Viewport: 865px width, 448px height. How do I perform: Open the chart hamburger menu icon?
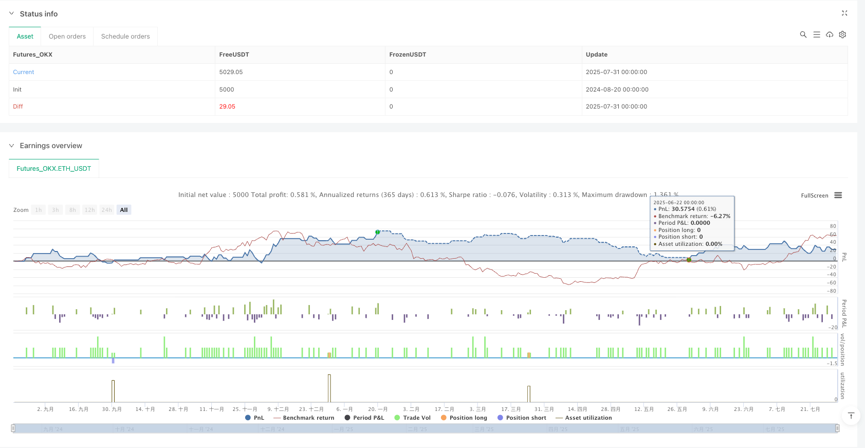tap(838, 195)
